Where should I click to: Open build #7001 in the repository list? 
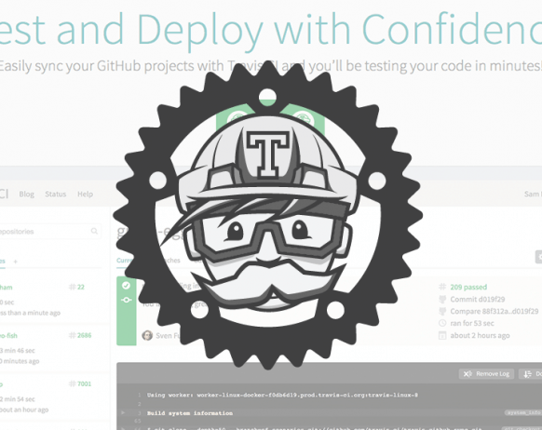point(80,383)
